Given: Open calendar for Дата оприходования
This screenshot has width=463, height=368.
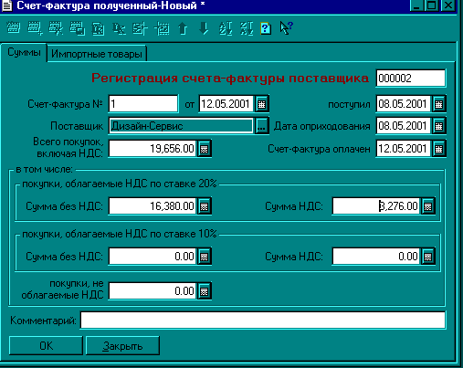Looking at the screenshot, I should pos(438,126).
